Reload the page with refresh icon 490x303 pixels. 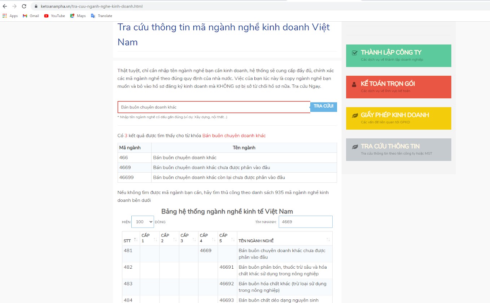click(x=24, y=7)
